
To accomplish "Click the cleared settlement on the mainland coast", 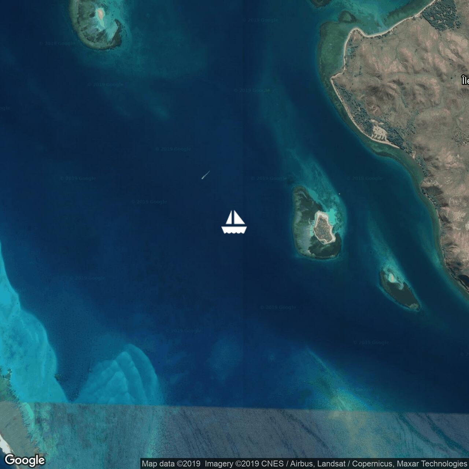I will [x=378, y=132].
